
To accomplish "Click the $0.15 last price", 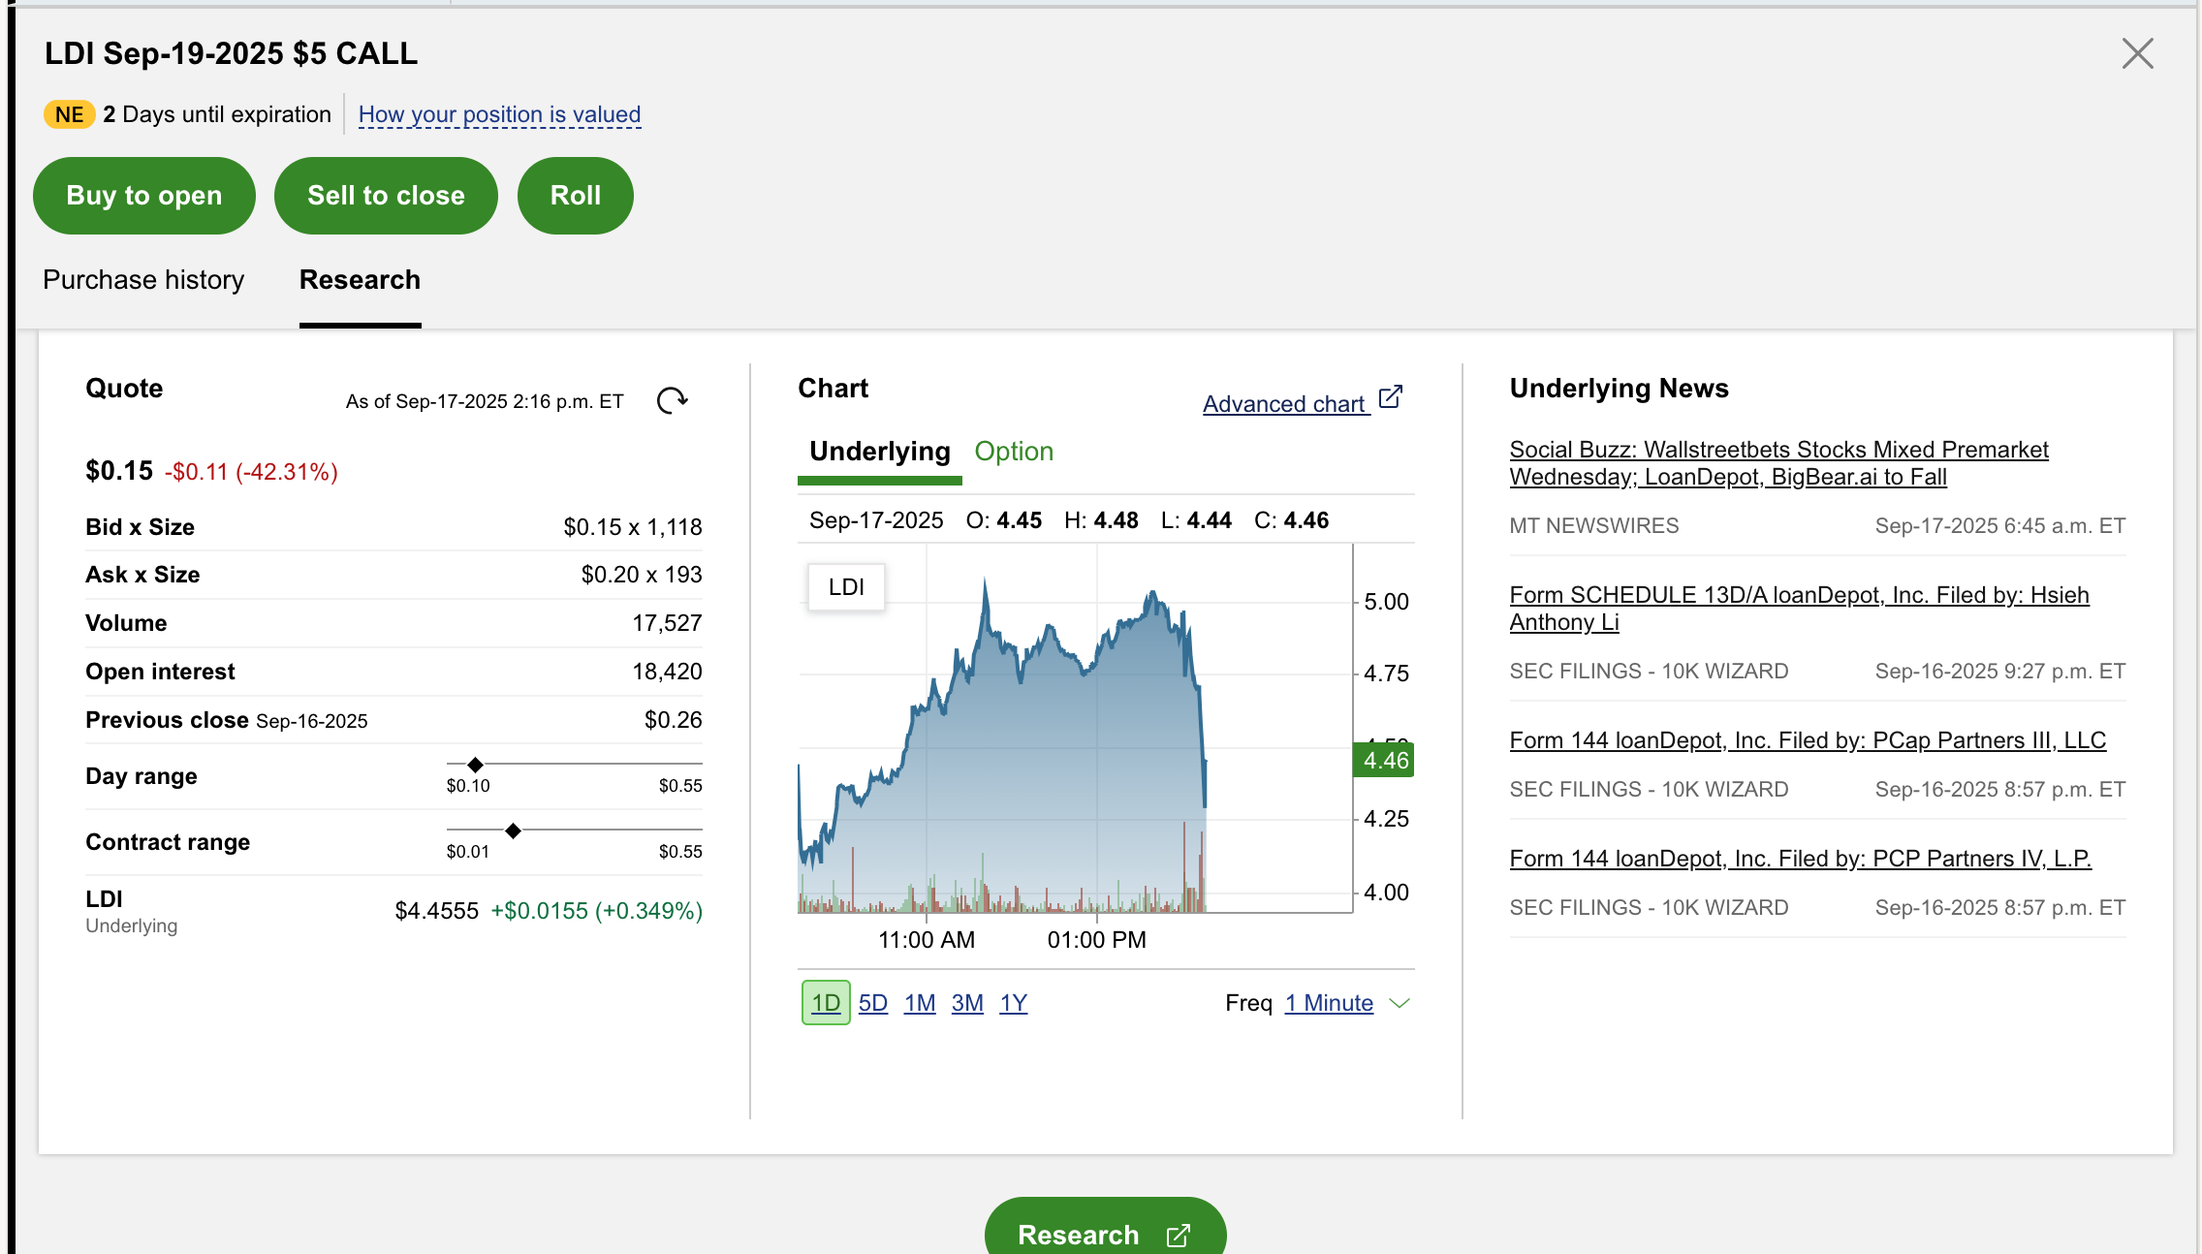I will pos(119,471).
